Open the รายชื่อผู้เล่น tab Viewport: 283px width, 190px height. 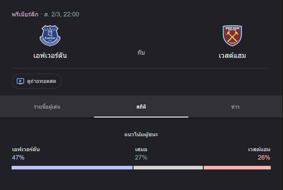click(47, 107)
